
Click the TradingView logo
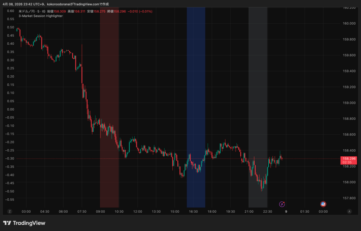tap(24, 223)
